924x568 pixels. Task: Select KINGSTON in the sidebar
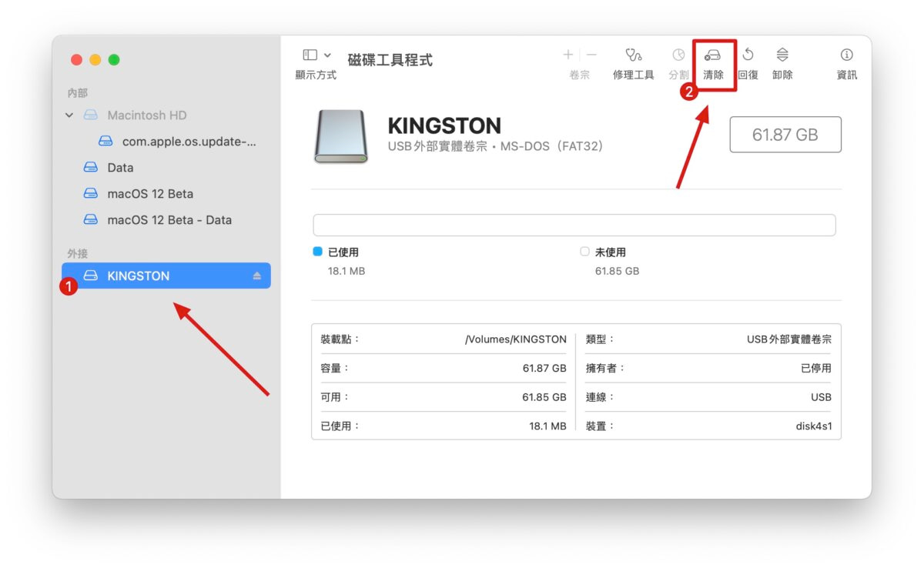[166, 276]
